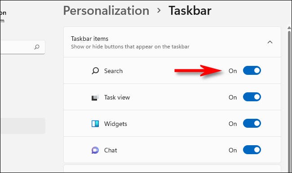The image size is (292, 173).
Task: Click the magnifier icon in settings search box
Action: 37,47
